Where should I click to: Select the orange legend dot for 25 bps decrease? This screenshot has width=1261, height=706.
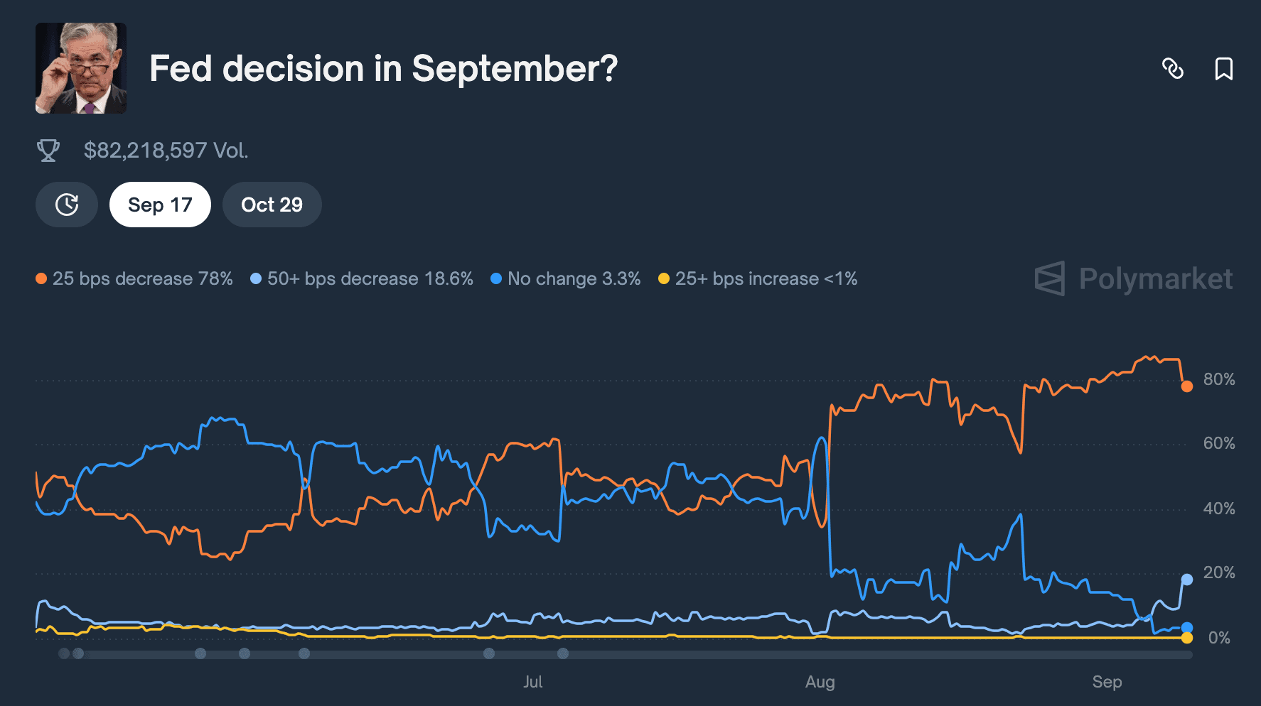point(41,278)
